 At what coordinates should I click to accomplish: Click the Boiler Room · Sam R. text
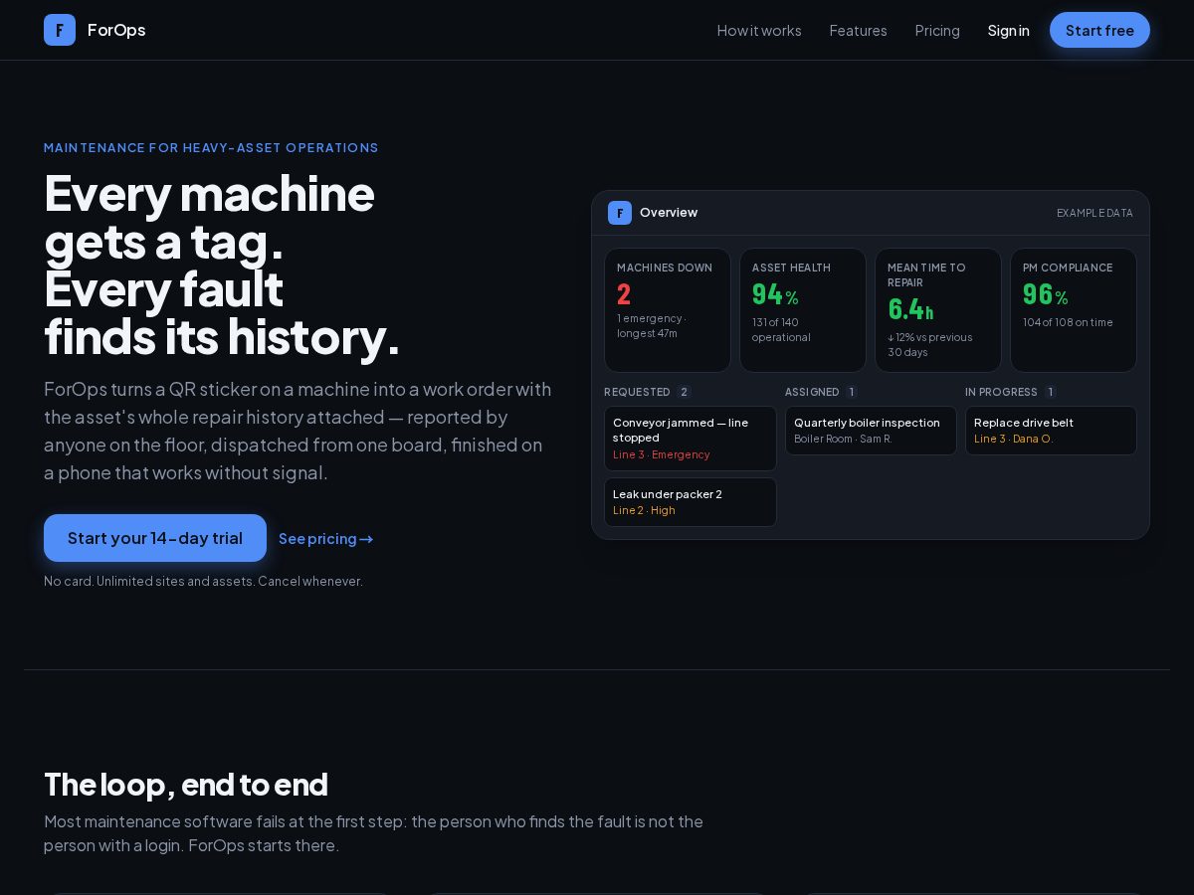tap(843, 439)
